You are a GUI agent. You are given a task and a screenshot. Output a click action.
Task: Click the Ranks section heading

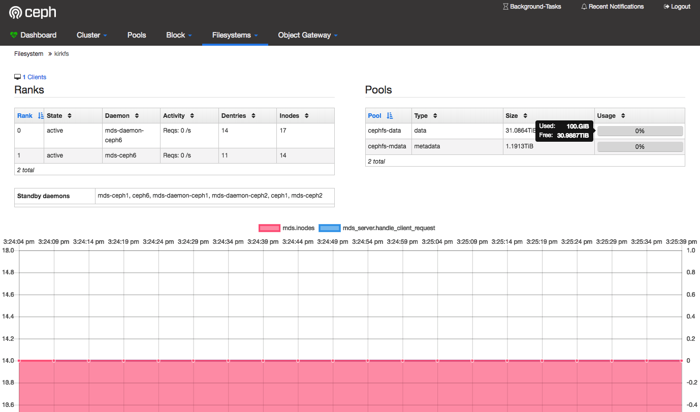29,90
